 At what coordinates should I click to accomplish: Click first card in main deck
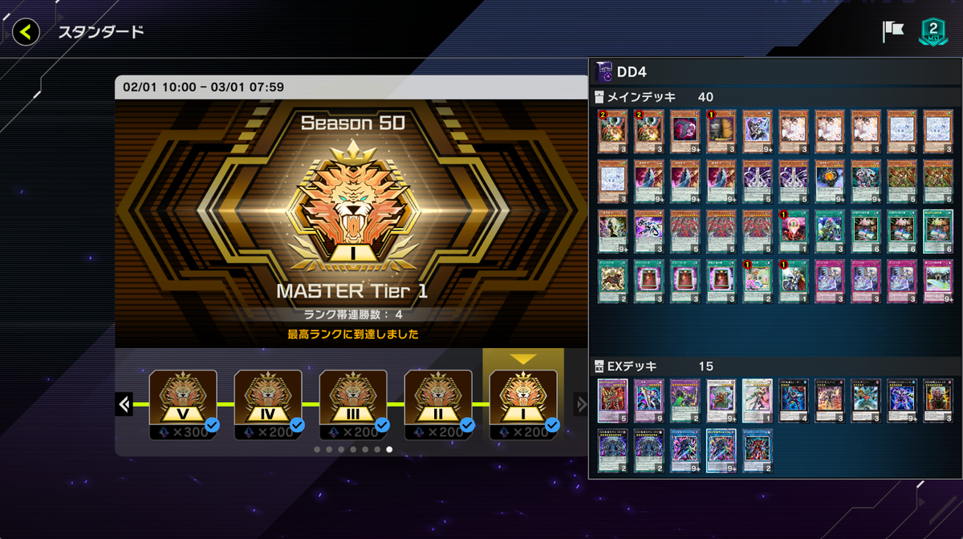(x=612, y=132)
